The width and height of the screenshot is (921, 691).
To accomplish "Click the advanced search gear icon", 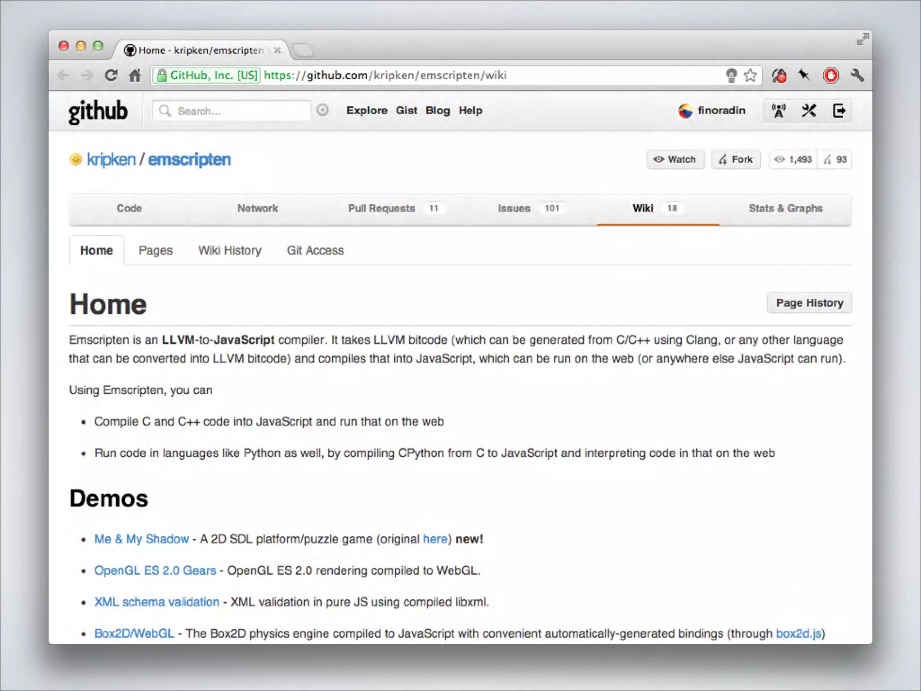I will pyautogui.click(x=322, y=110).
